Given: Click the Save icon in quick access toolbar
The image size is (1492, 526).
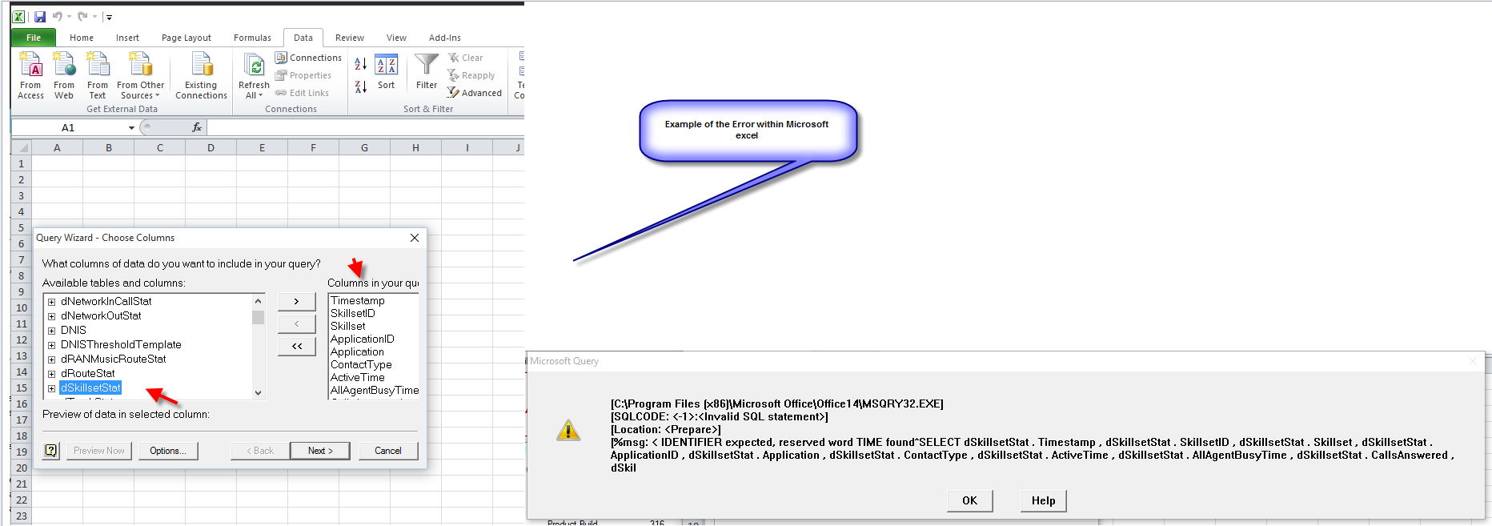Looking at the screenshot, I should pos(39,16).
